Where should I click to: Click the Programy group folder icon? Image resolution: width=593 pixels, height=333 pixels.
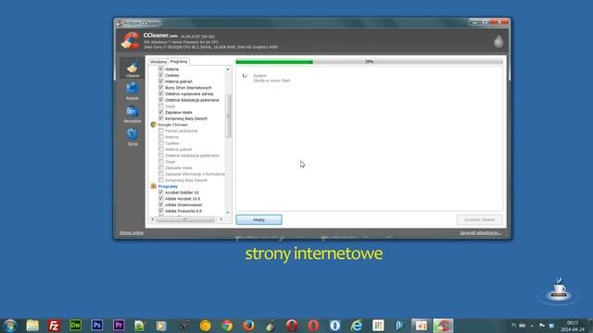[153, 186]
